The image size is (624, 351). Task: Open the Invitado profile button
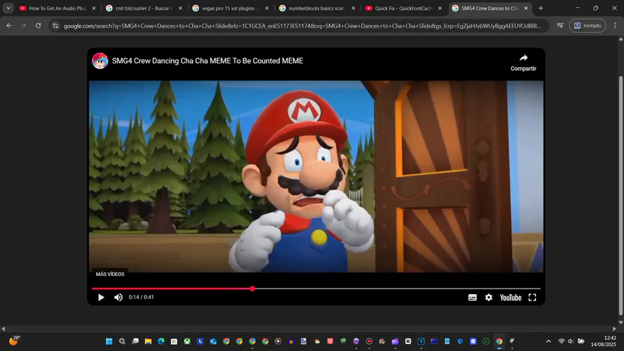(587, 26)
